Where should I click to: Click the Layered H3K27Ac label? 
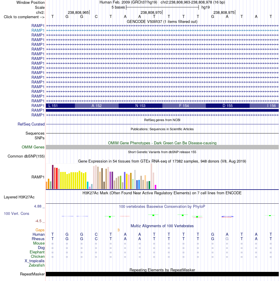(x=19, y=197)
